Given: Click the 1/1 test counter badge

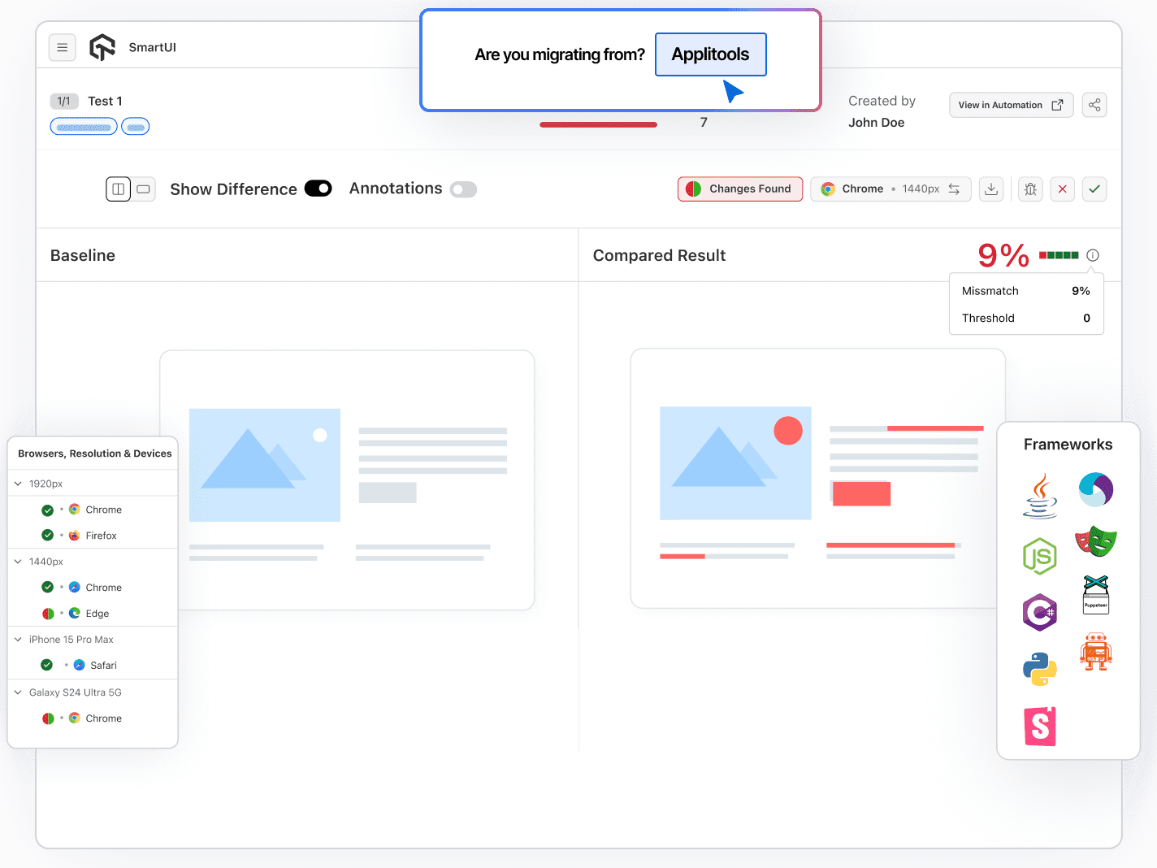Looking at the screenshot, I should click(64, 101).
